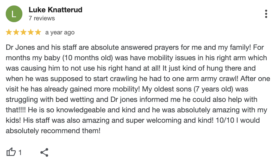This screenshot has width=275, height=160.
Task: Click the fifth and last rating star
Action: coord(38,32)
